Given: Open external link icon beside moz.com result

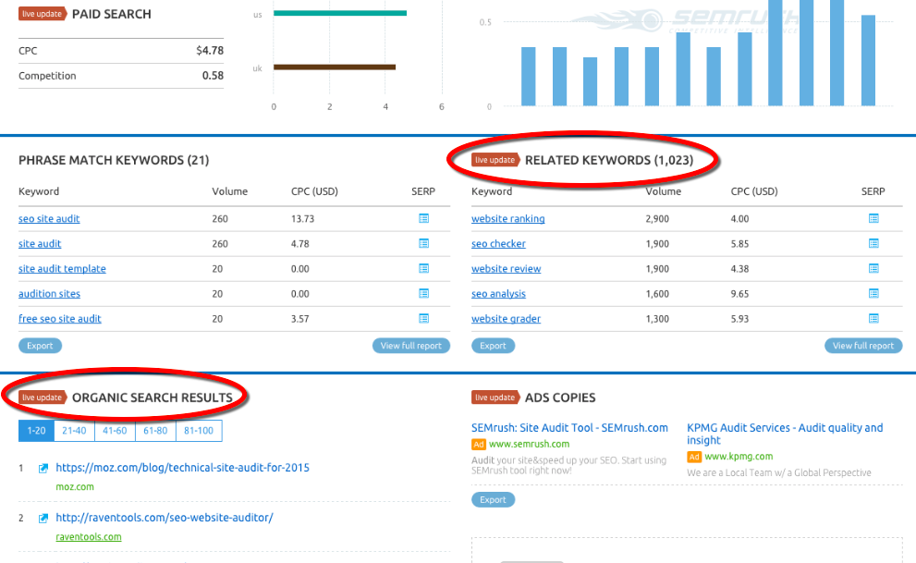Looking at the screenshot, I should point(43,469).
